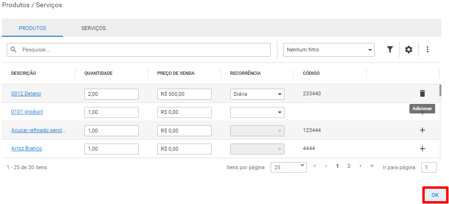Go to page 2
The height and width of the screenshot is (204, 449).
pyautogui.click(x=349, y=166)
